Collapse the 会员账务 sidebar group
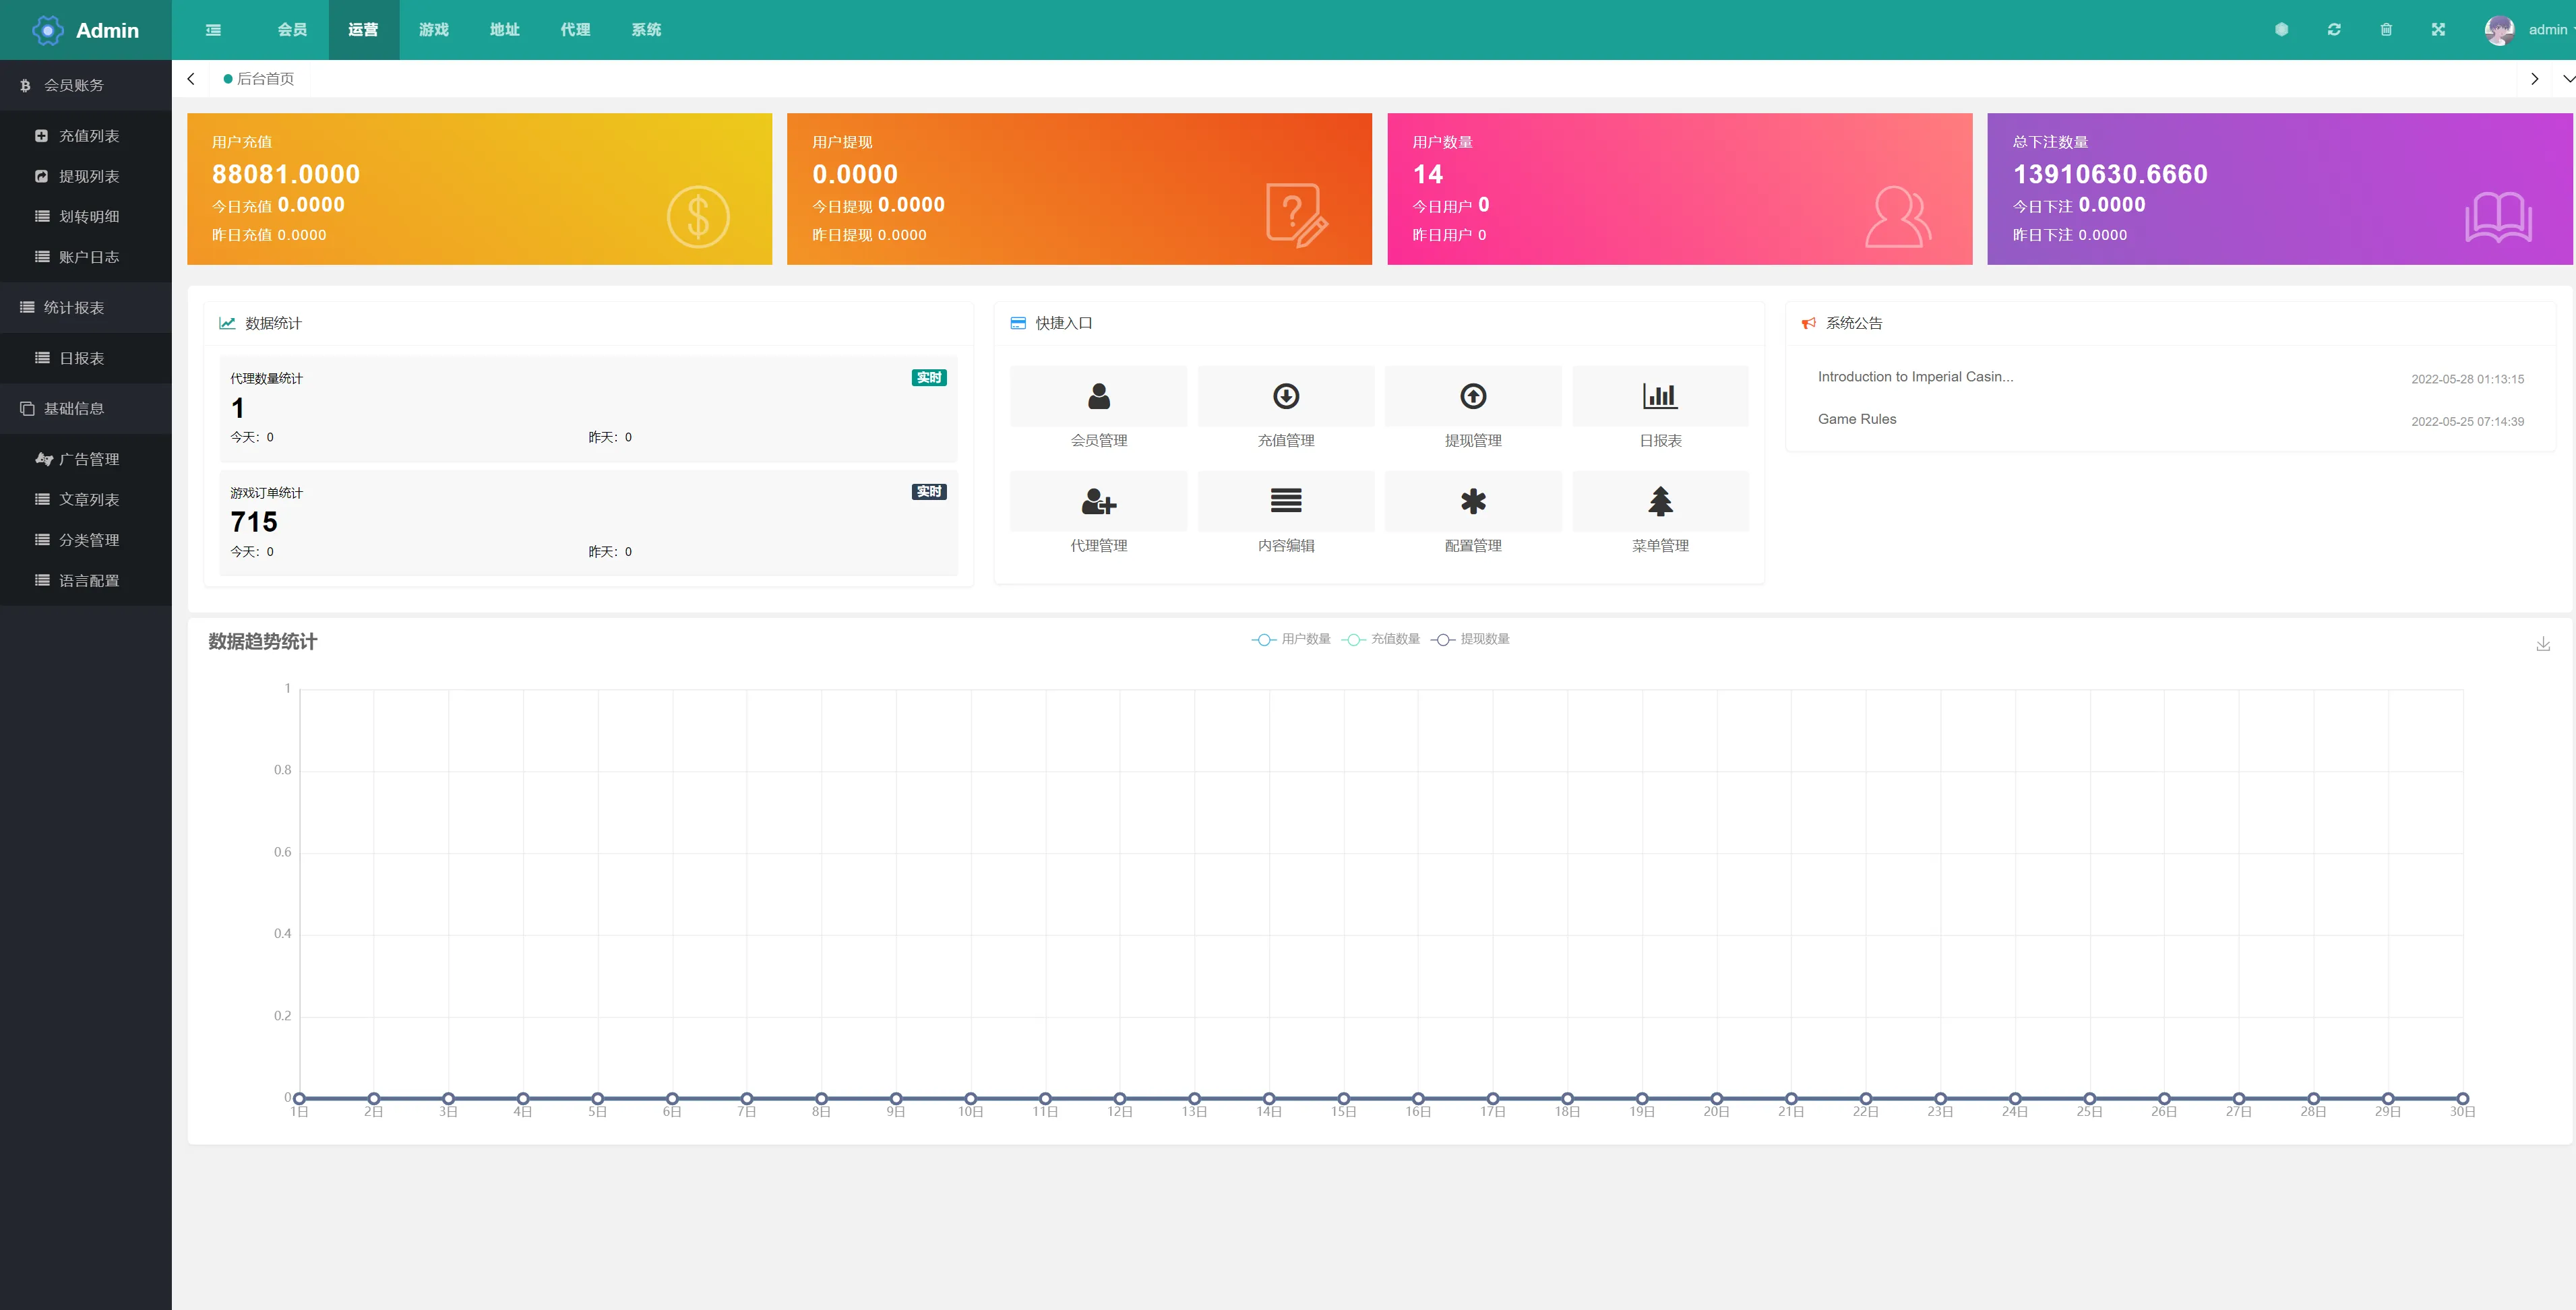 [x=74, y=85]
